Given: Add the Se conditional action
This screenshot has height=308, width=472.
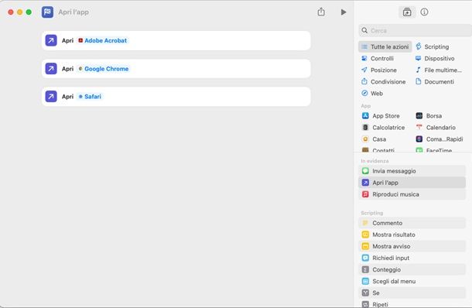Looking at the screenshot, I should pos(412,293).
